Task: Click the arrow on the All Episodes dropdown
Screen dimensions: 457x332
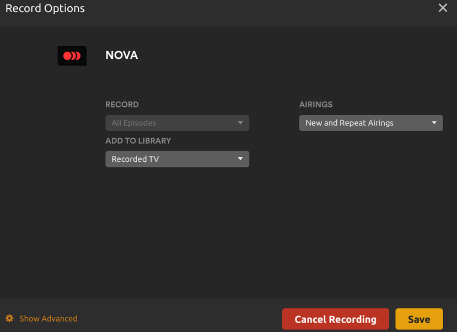Action: [240, 123]
